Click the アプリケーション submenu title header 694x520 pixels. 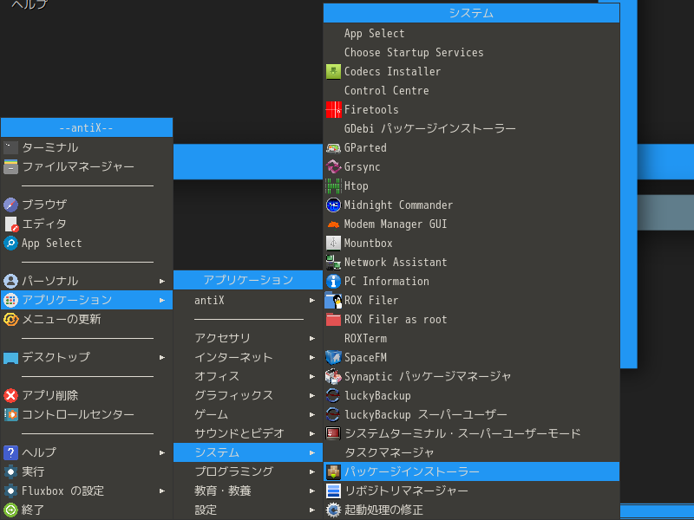pos(248,280)
